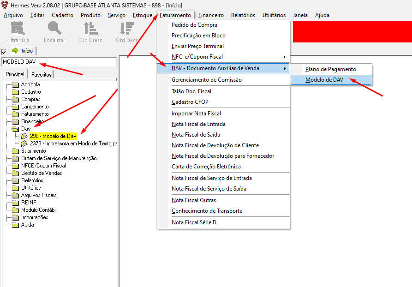Click the Gestão de Vendas folder icon
The height and width of the screenshot is (287, 412).
pos(16,173)
